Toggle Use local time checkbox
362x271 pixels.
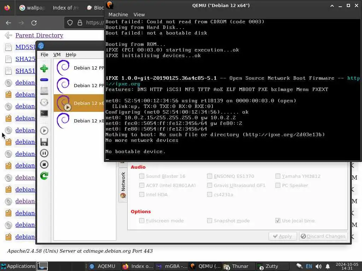[278, 221]
